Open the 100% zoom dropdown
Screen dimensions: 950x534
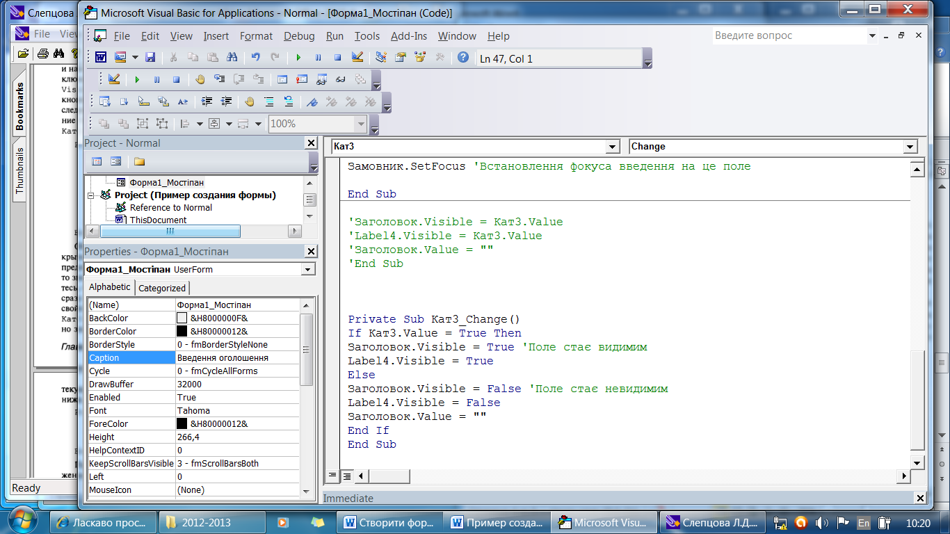(x=360, y=124)
